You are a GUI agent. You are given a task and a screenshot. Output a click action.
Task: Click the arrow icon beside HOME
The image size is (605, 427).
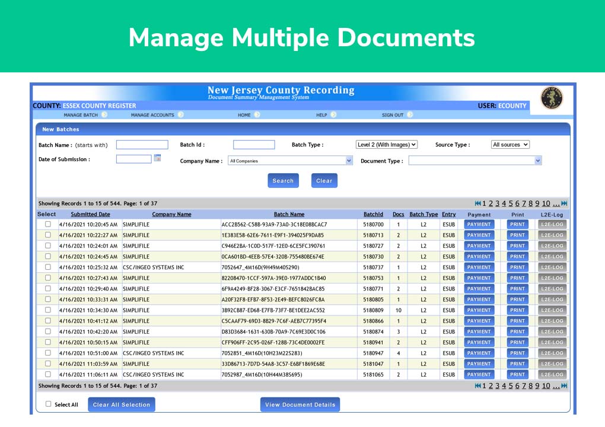[257, 115]
